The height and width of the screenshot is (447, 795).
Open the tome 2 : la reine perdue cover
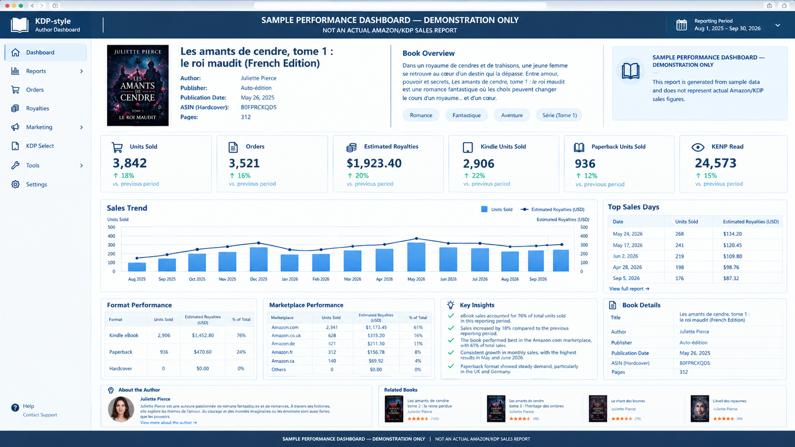[x=394, y=409]
